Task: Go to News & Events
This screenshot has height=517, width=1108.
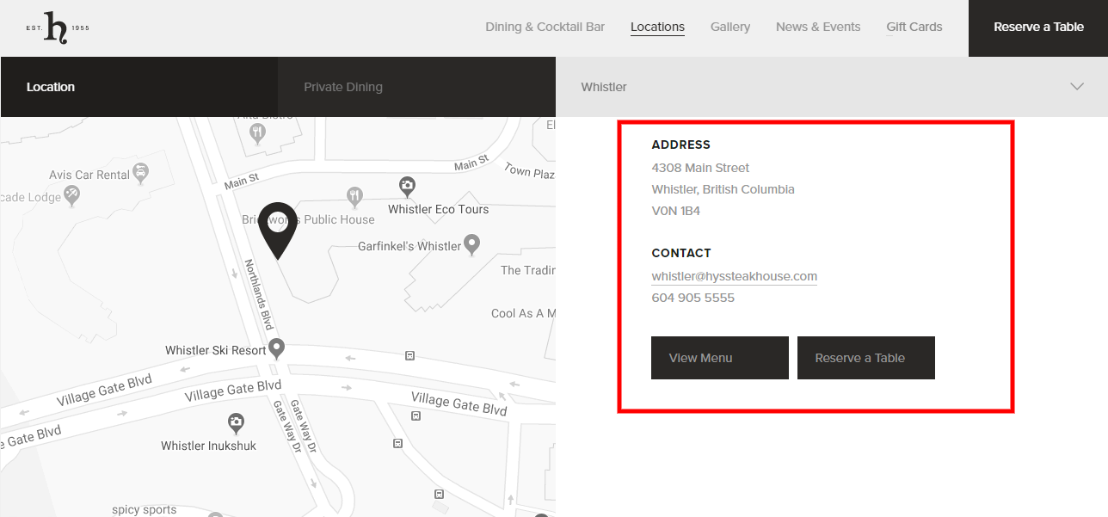Action: pyautogui.click(x=817, y=27)
